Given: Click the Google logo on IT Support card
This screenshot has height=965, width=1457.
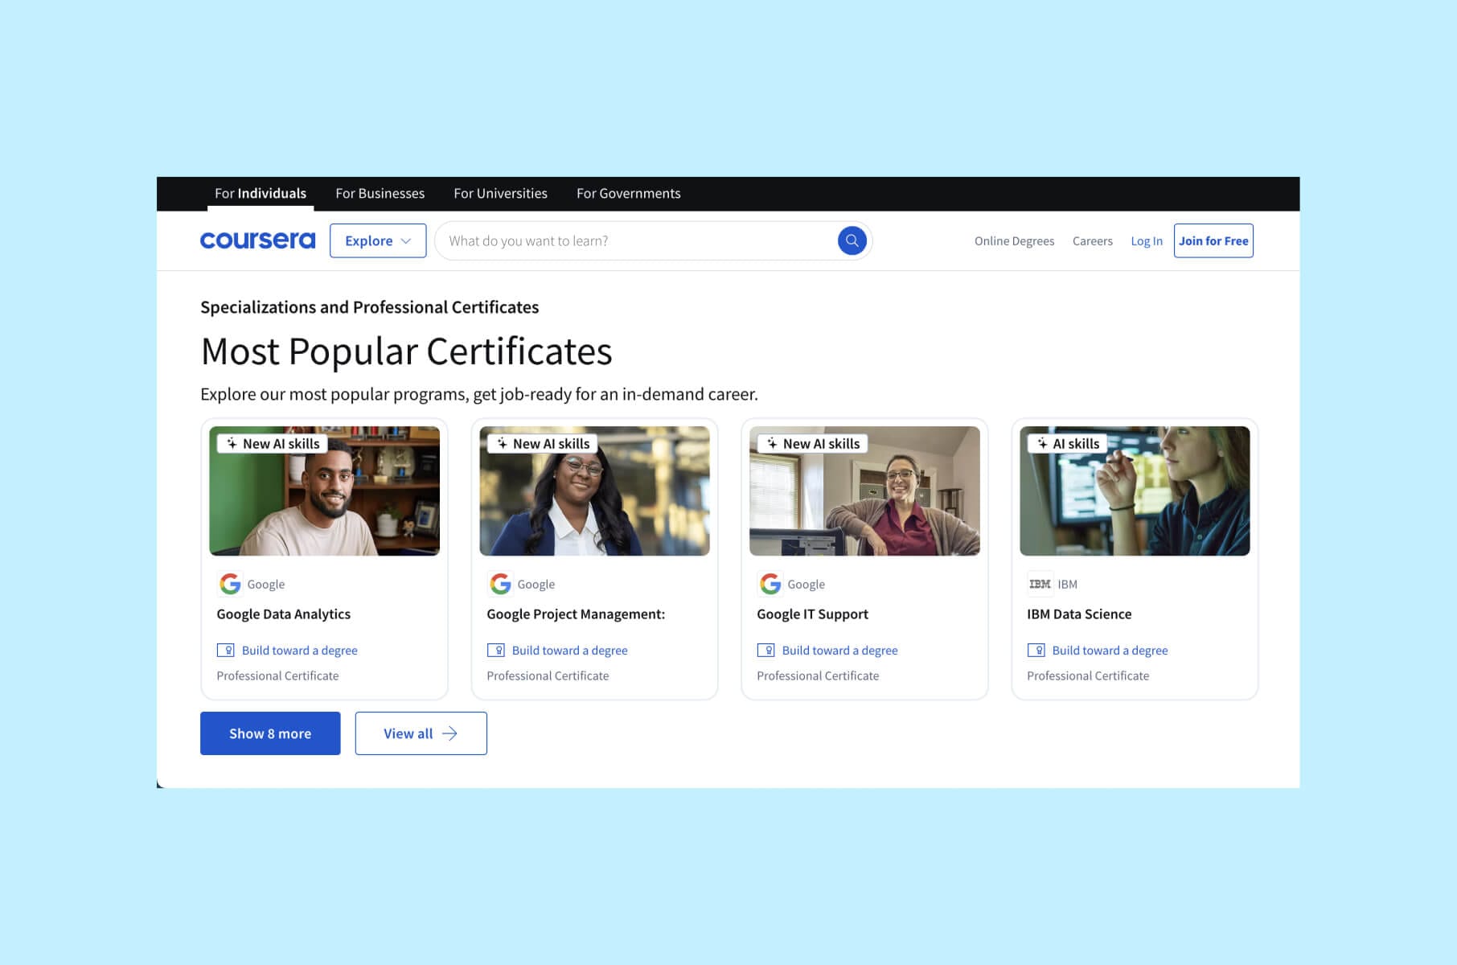Looking at the screenshot, I should tap(770, 584).
